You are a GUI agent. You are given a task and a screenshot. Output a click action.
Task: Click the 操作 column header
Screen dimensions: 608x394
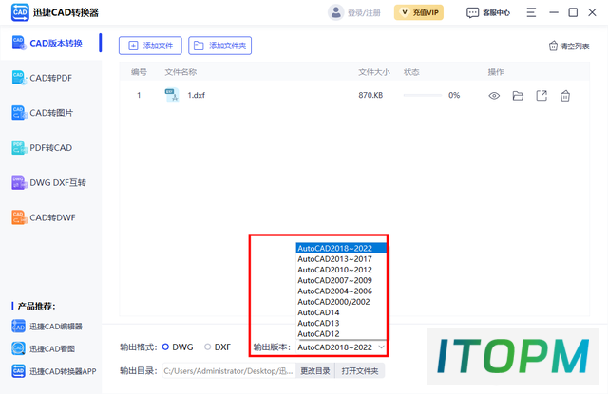496,72
